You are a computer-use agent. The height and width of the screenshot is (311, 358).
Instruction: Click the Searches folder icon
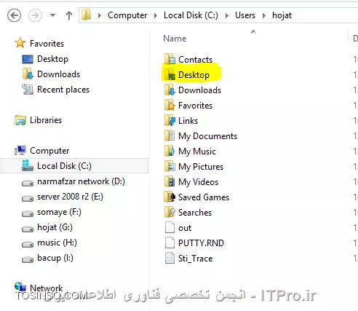click(x=170, y=212)
